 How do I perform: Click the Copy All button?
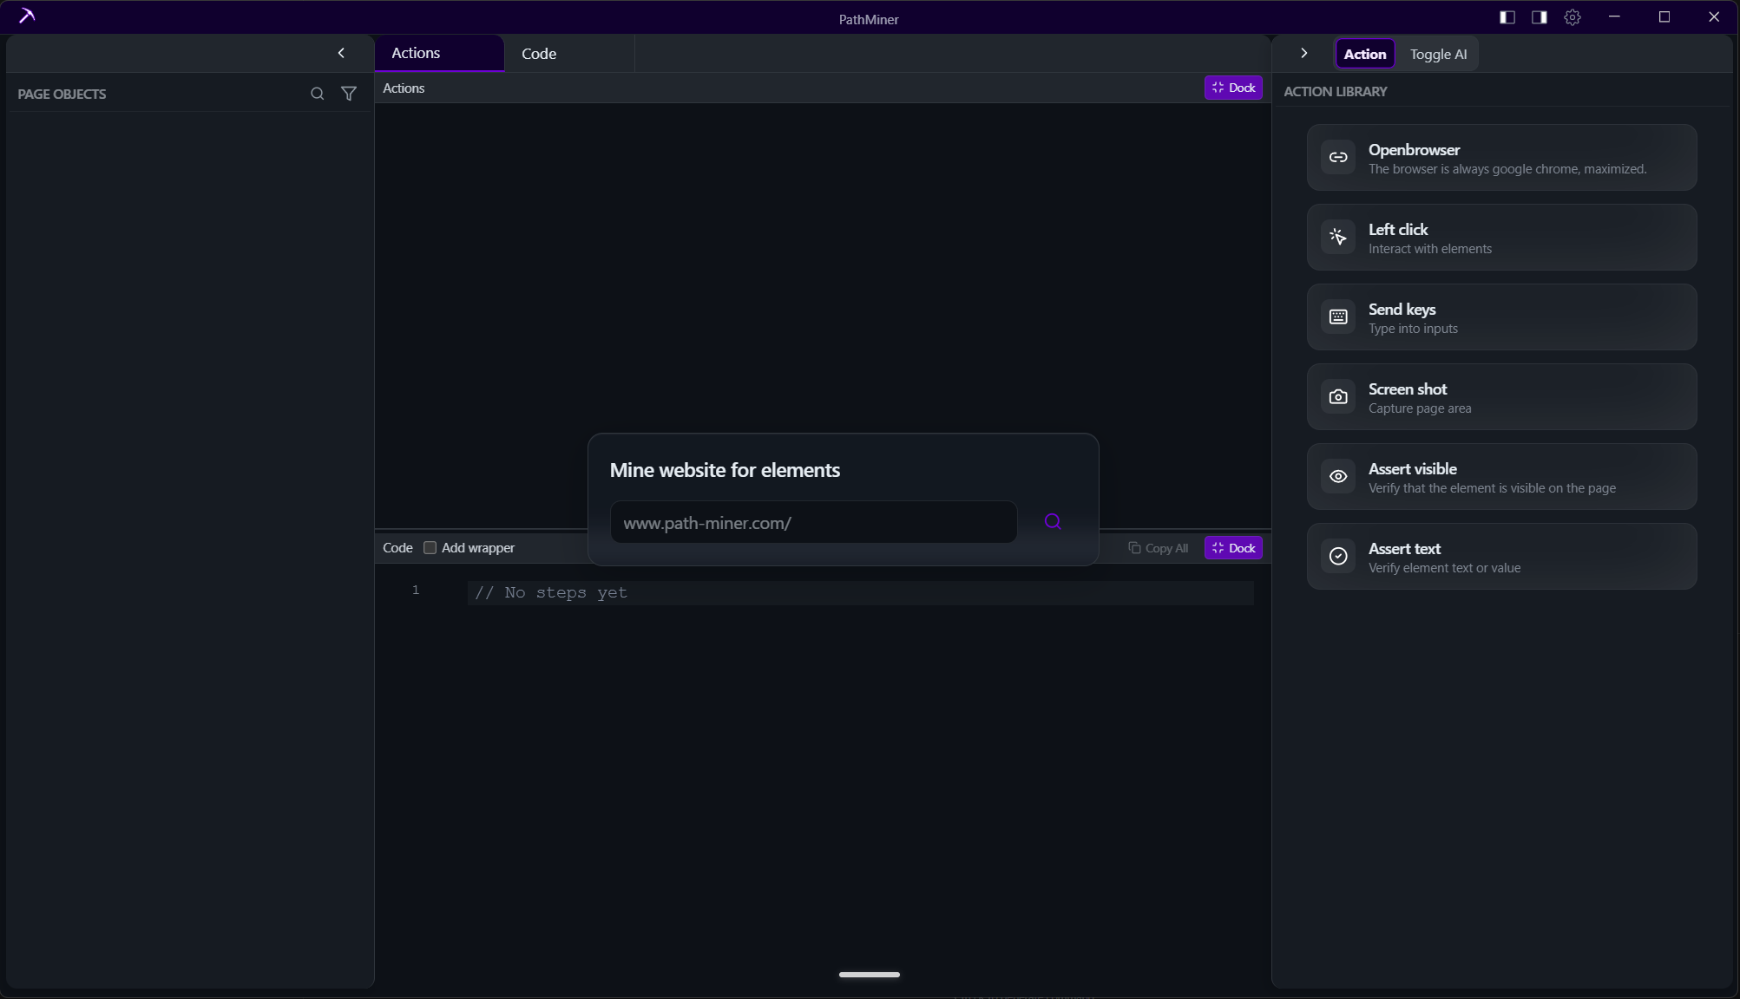click(x=1159, y=547)
